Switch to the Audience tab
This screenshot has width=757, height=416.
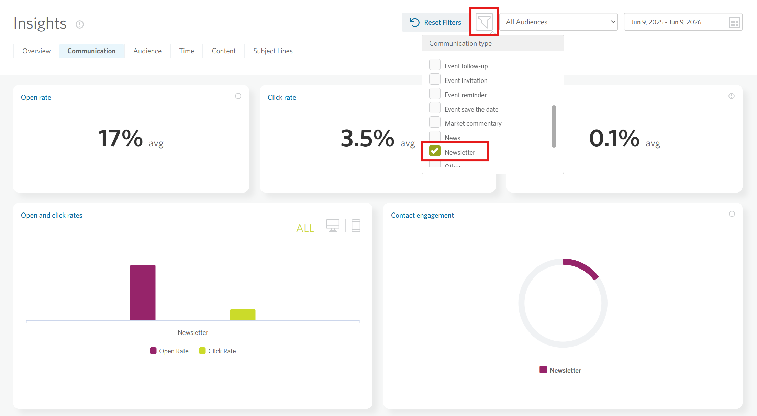[x=147, y=51]
